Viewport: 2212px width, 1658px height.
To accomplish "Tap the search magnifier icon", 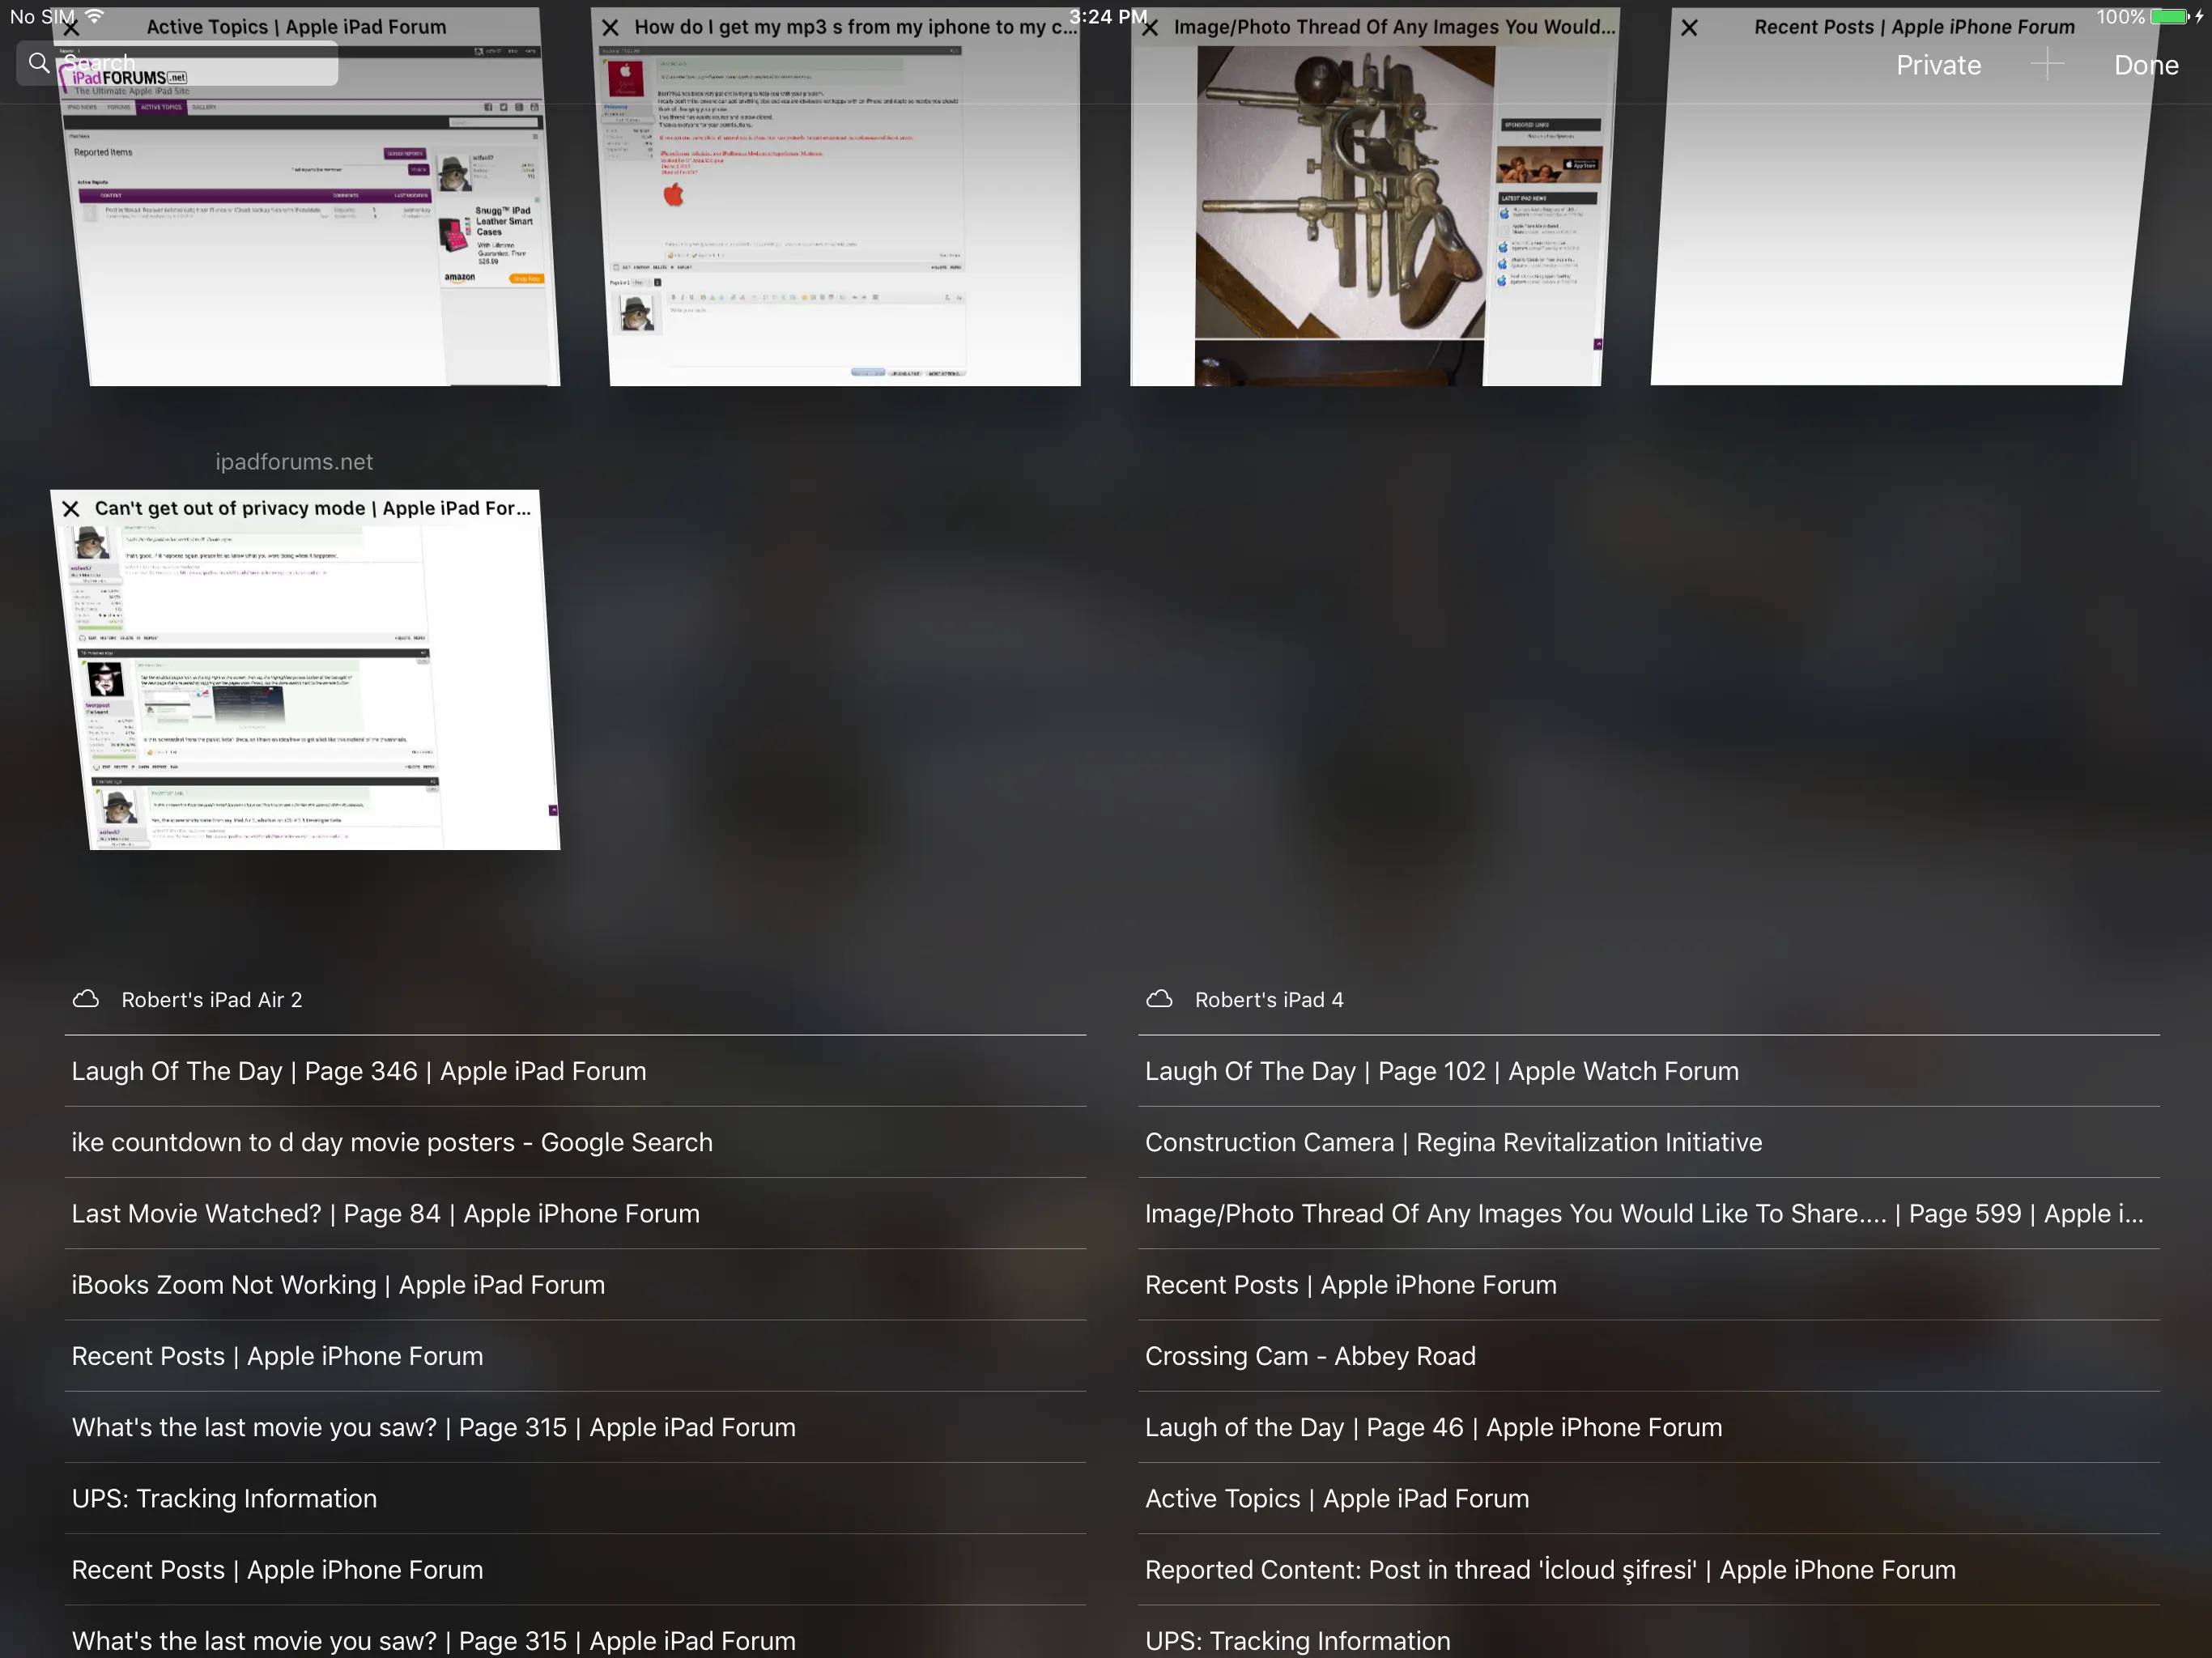I will tap(39, 63).
